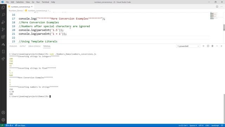This screenshot has width=225, height=127.
Task: Open the View menu
Action: (x=28, y=2)
